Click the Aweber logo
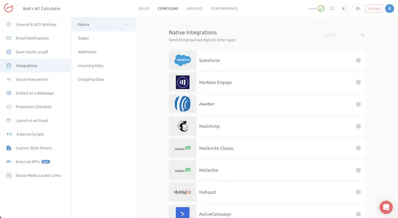398x218 pixels. click(x=183, y=104)
